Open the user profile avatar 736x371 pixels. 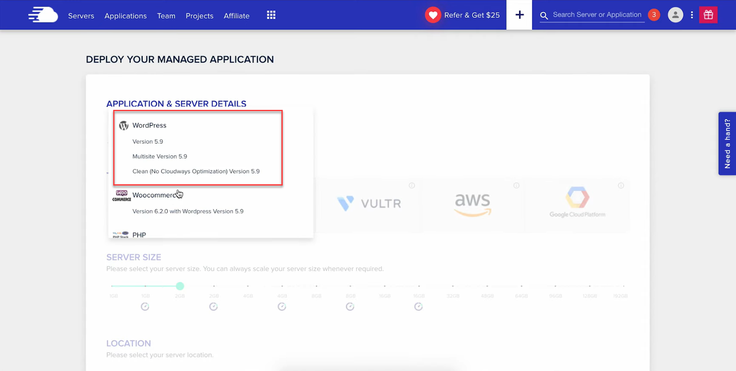pos(675,15)
